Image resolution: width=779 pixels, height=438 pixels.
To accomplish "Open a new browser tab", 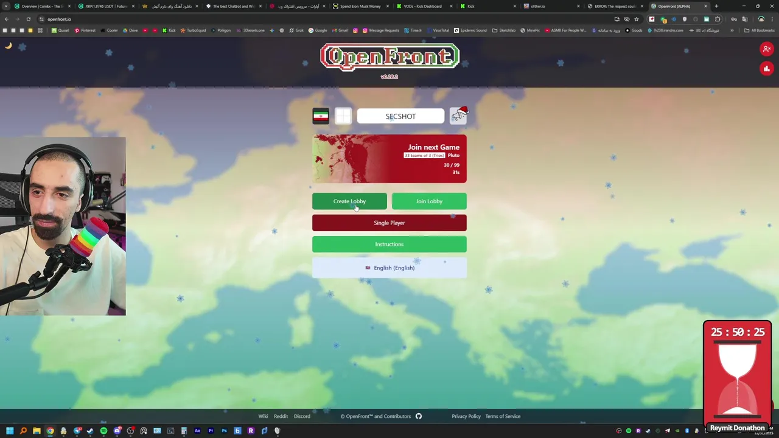I will click(716, 6).
